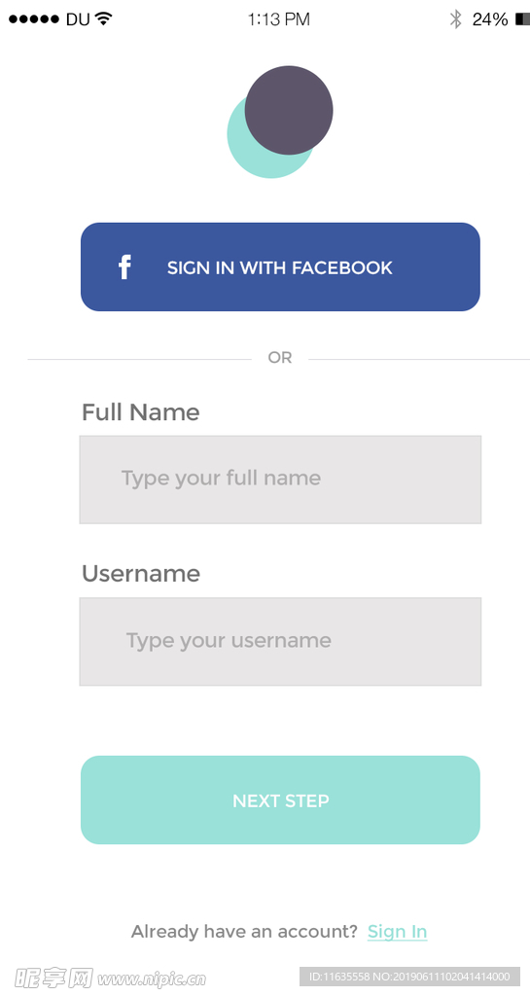The width and height of the screenshot is (530, 996).
Task: Tap the DU carrier name
Action: point(78,19)
